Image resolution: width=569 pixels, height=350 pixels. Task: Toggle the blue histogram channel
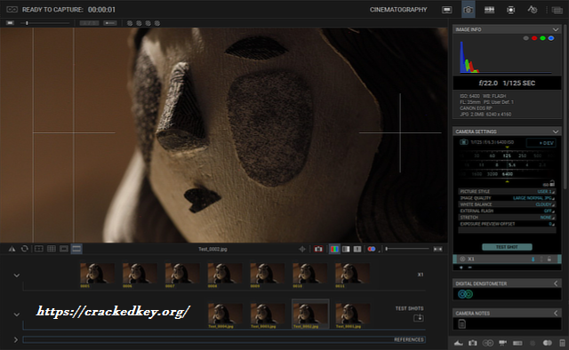(x=551, y=38)
